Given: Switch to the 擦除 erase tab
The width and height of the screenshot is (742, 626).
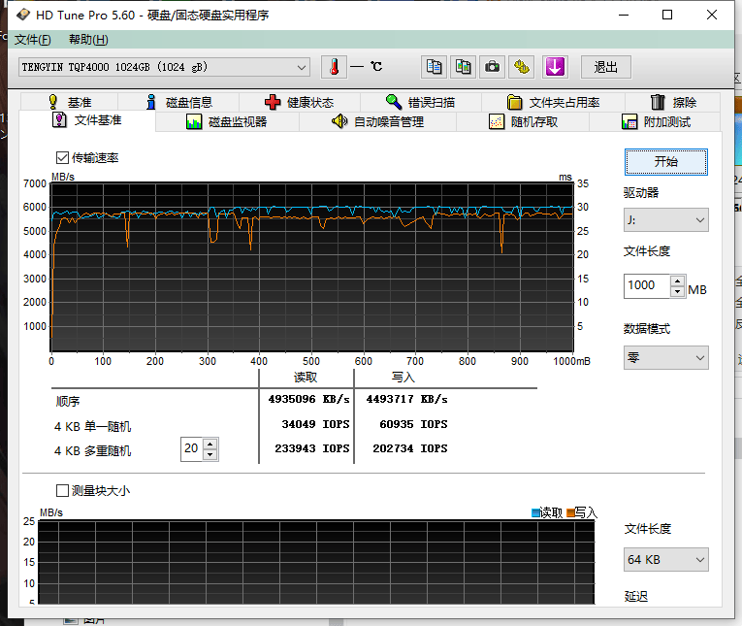Looking at the screenshot, I should [x=673, y=102].
